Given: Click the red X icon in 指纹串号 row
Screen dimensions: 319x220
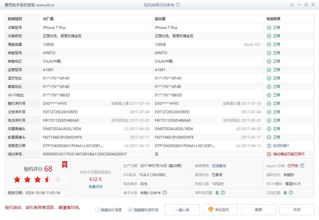Looking at the screenshot, I should click(269, 154).
